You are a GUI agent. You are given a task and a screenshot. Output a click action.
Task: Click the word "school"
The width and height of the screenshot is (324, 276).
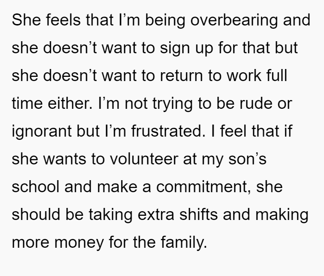(36, 186)
